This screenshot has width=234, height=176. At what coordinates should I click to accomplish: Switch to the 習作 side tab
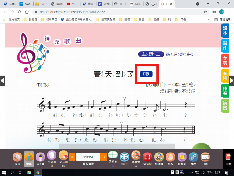click(225, 46)
